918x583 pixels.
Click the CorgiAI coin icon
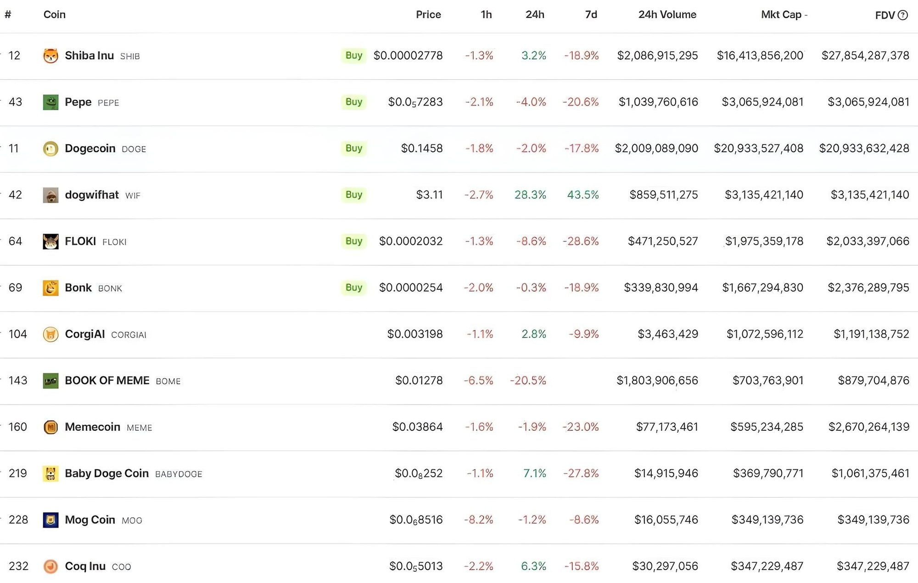click(50, 334)
